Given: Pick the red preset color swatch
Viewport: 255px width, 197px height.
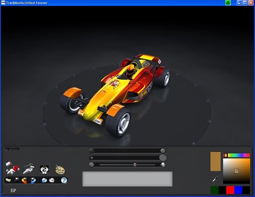Looking at the screenshot, I should pos(230,190).
